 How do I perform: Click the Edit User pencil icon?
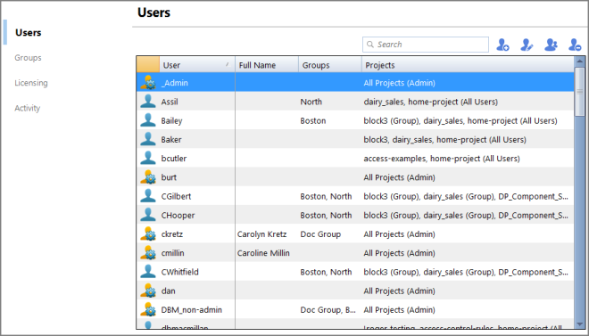(527, 45)
